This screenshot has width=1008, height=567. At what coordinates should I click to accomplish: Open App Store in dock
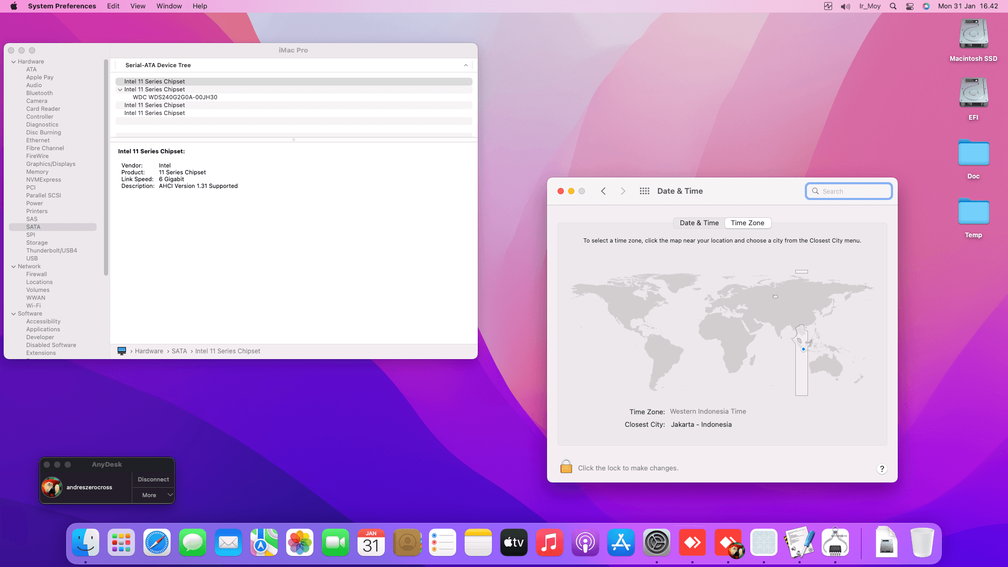click(x=621, y=542)
